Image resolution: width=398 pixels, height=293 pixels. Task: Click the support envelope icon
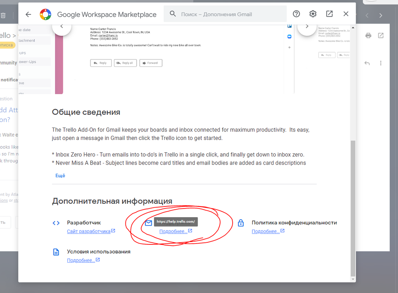pos(149,223)
